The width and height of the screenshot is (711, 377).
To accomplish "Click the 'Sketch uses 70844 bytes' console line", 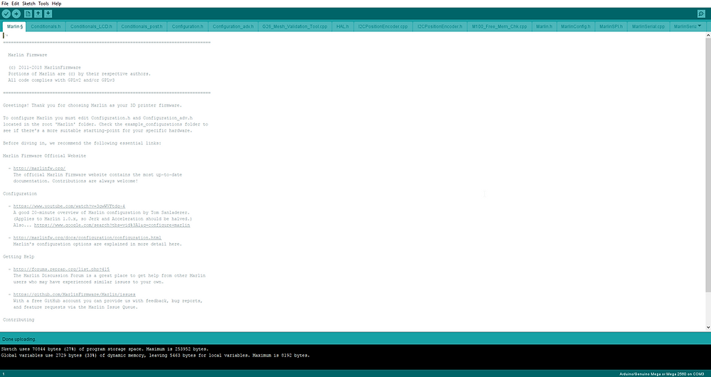I will (x=105, y=349).
